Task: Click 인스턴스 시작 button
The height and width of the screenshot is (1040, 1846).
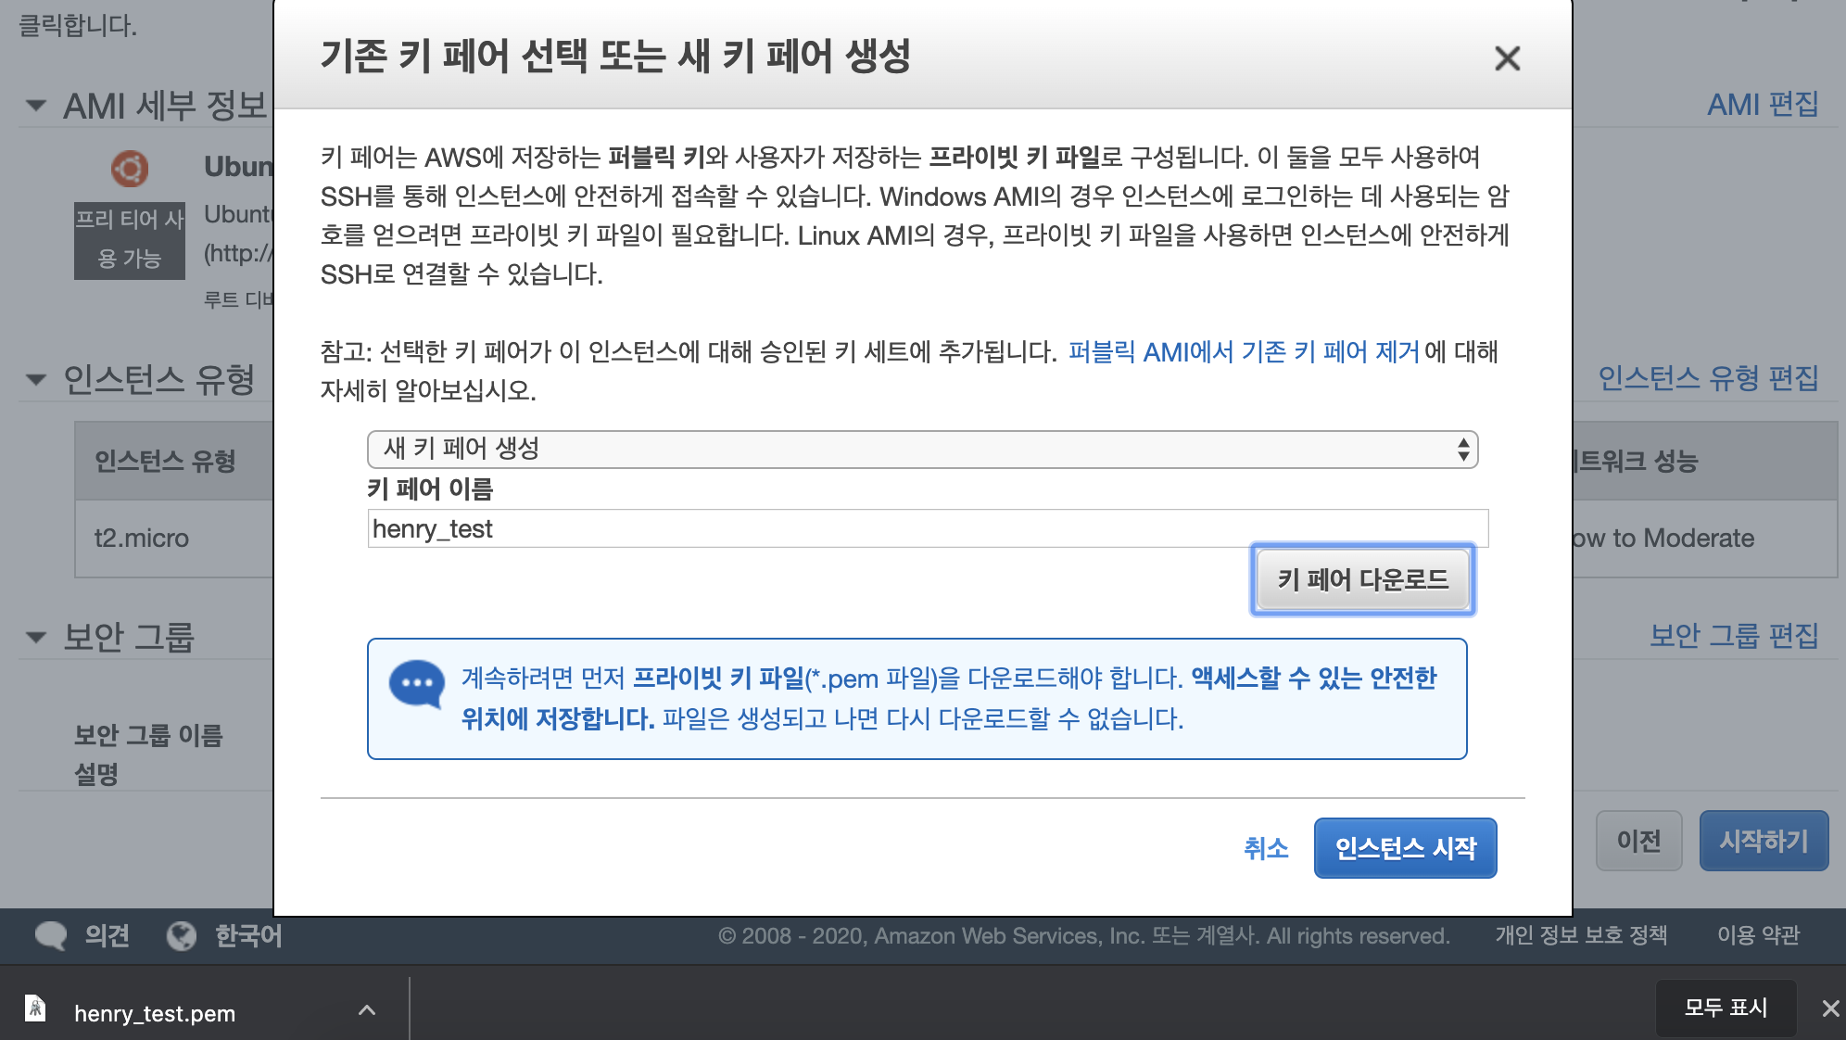Action: click(1405, 847)
